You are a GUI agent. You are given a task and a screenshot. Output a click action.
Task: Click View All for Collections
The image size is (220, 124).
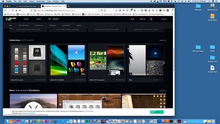click(x=163, y=41)
